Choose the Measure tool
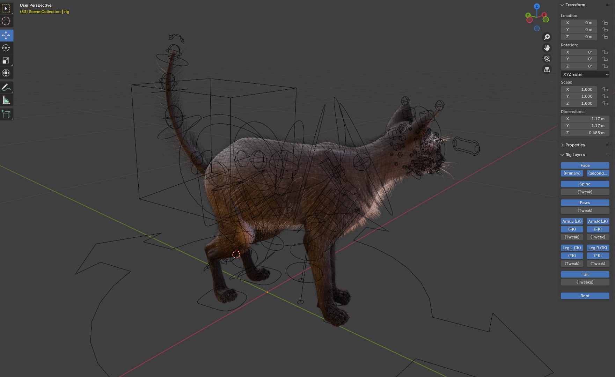Screen dimensions: 615x377 6,100
